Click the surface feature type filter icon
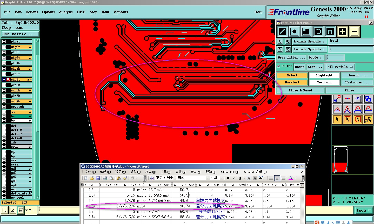374x224 pixels. tap(306, 32)
